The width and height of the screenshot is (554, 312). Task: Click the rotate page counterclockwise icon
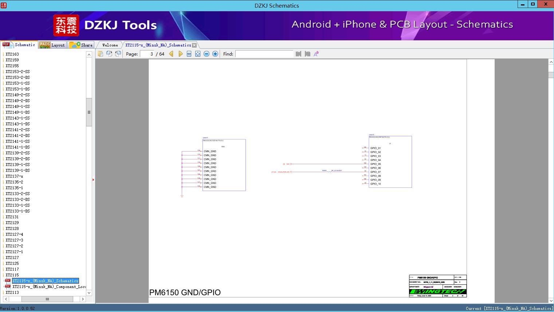118,54
